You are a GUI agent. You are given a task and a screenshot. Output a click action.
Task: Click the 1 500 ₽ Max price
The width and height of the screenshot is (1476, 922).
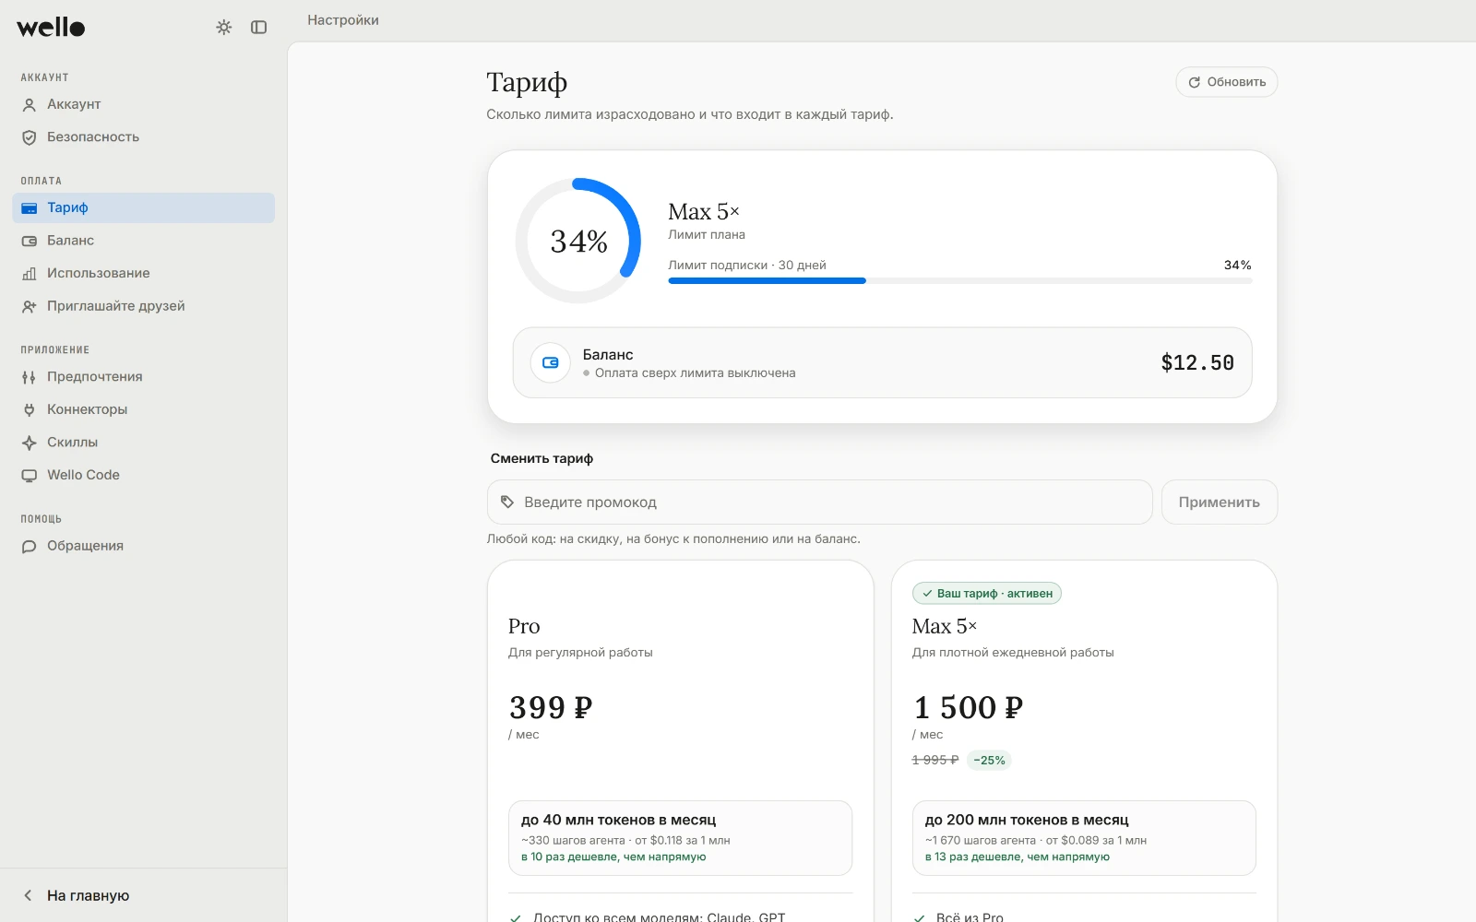[968, 707]
